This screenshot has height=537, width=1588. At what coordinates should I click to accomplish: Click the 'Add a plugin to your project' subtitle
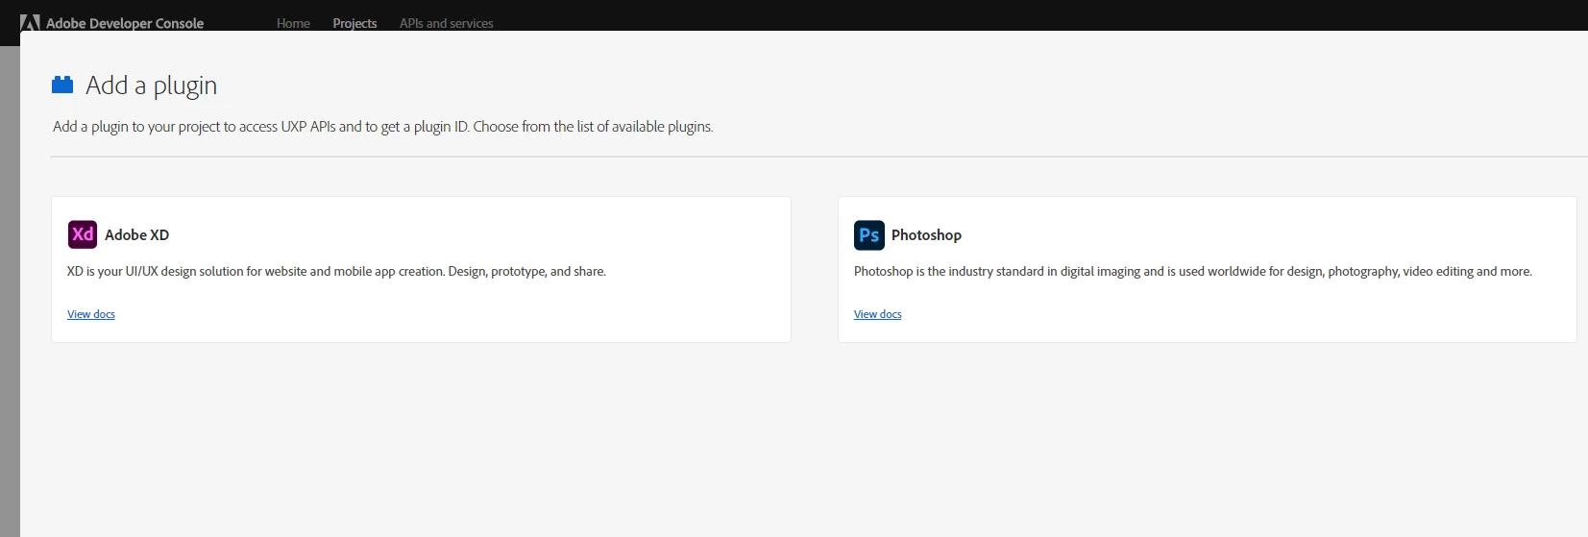pyautogui.click(x=383, y=127)
